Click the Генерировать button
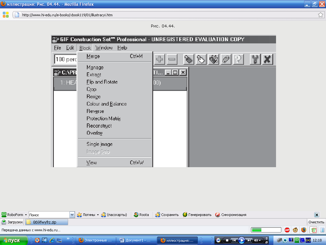326x245 pixels. (197, 215)
